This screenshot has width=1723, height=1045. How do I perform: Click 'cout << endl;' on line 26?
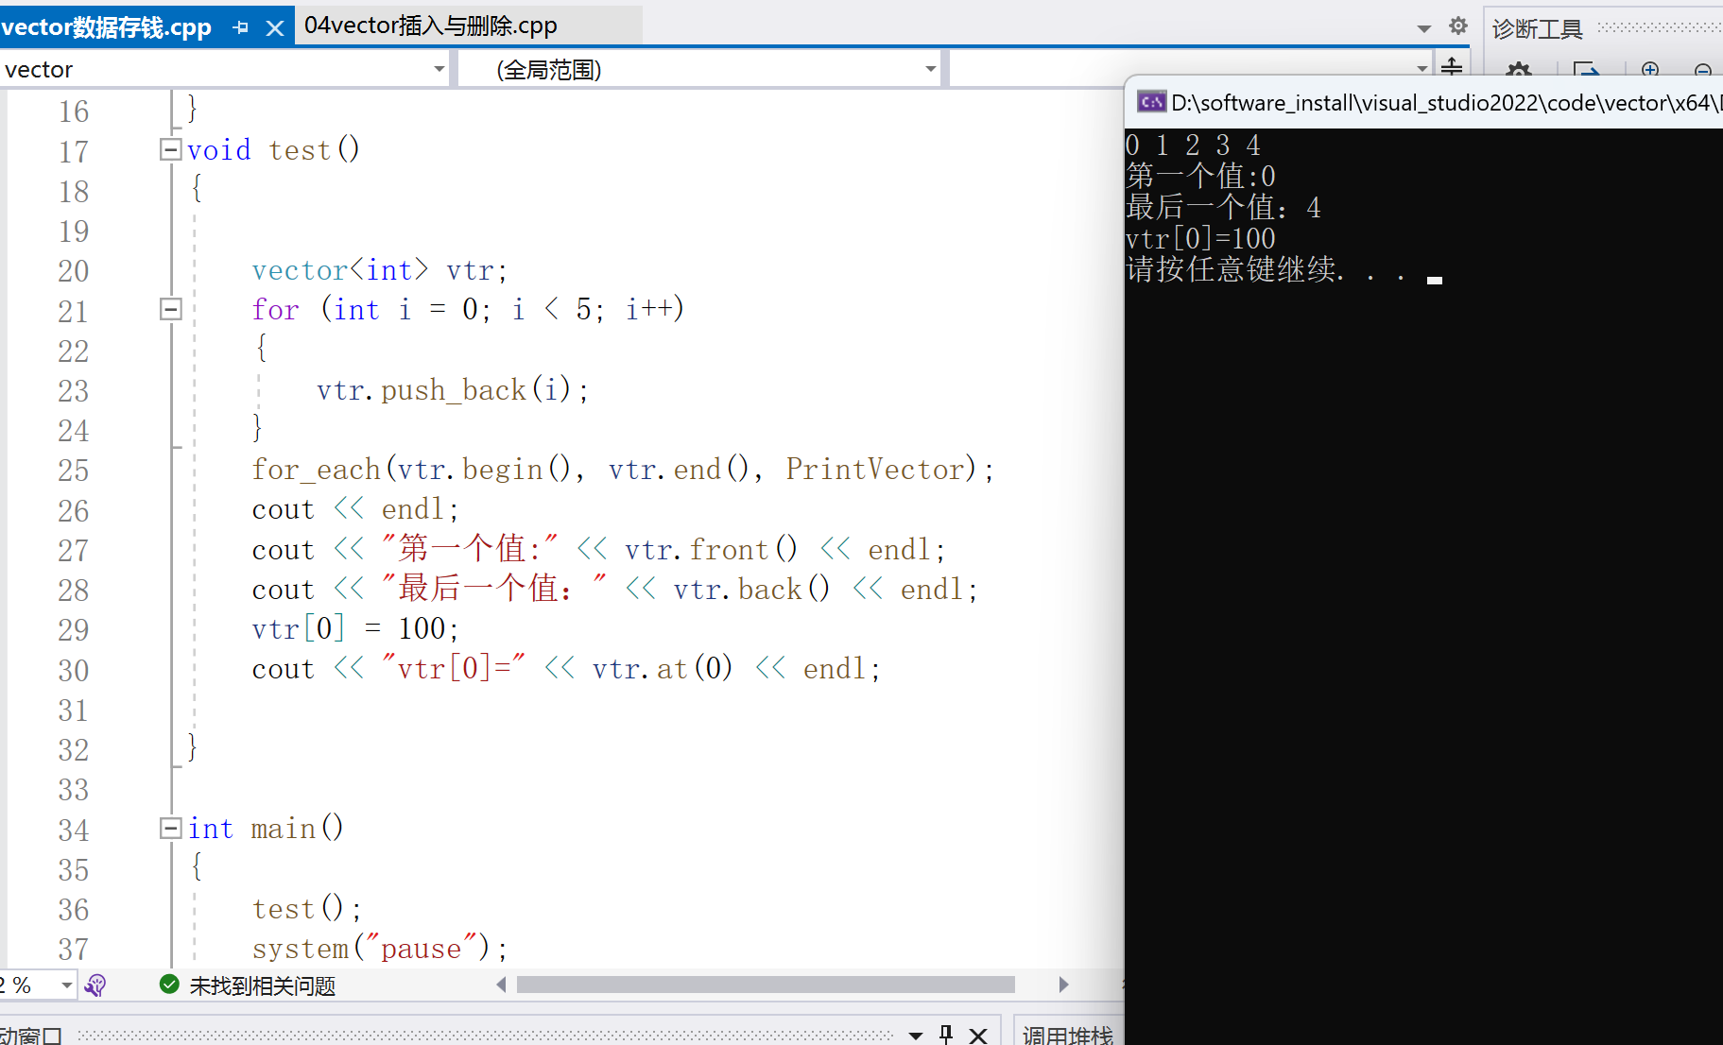click(355, 509)
